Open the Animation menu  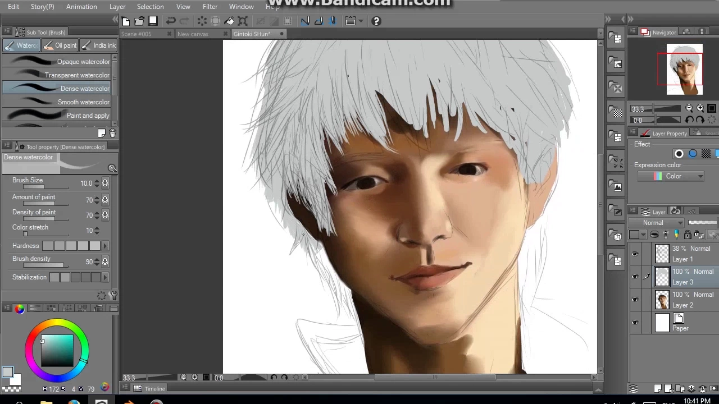tap(81, 7)
